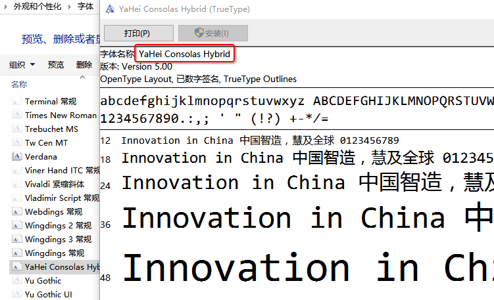494x300 pixels.
Task: Click the YaHei Consolas Hybrid list icon
Action: click(x=16, y=267)
